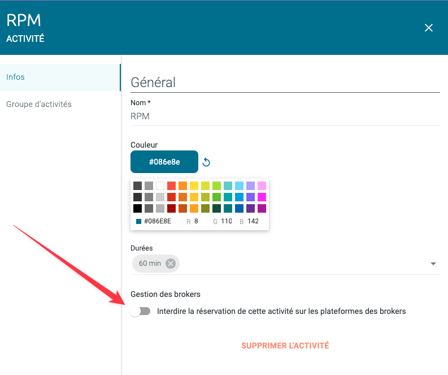Edit the G value 110 field
Screen dimensions: 448x375
pos(227,221)
